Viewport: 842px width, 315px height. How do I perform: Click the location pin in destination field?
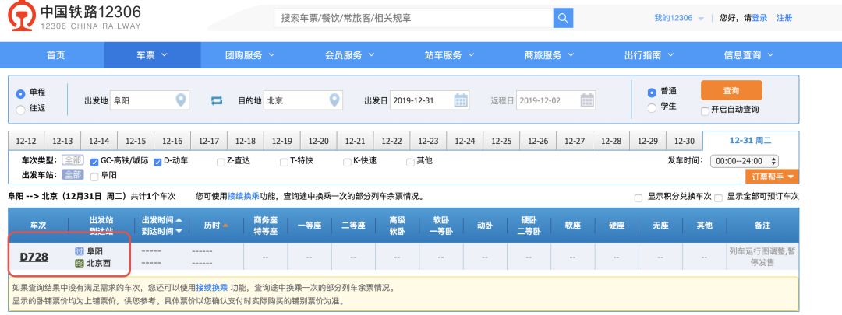click(x=334, y=100)
